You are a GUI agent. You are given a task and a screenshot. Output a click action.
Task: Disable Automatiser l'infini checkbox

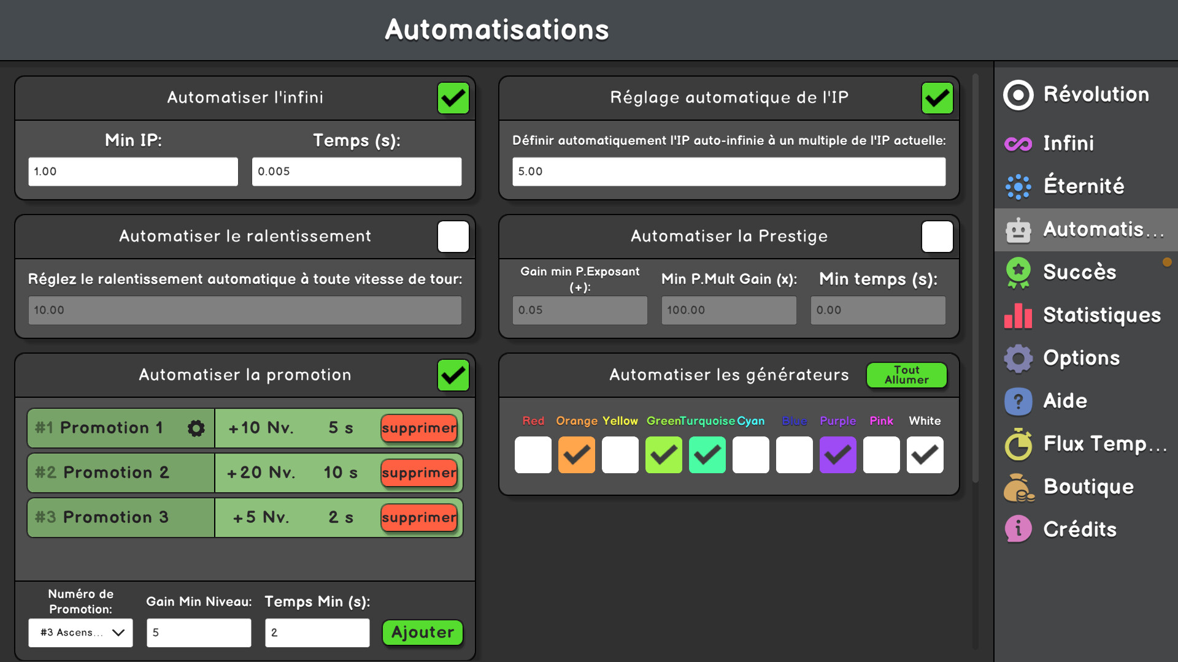[x=453, y=98]
